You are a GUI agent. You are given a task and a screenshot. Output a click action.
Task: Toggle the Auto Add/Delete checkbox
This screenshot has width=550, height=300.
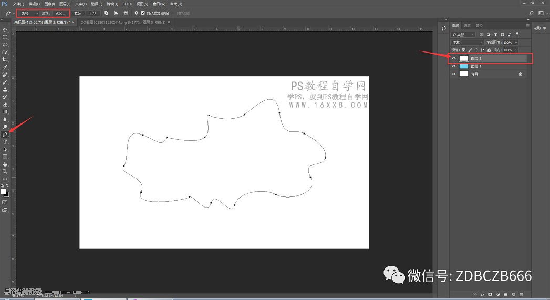tap(143, 13)
